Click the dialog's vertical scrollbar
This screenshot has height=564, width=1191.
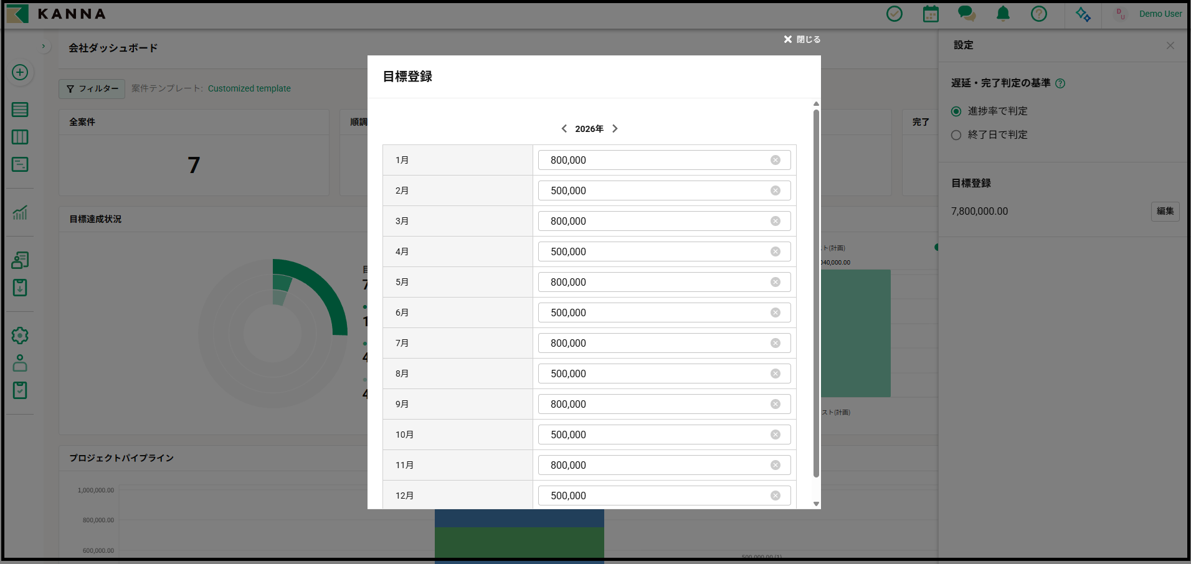816,293
